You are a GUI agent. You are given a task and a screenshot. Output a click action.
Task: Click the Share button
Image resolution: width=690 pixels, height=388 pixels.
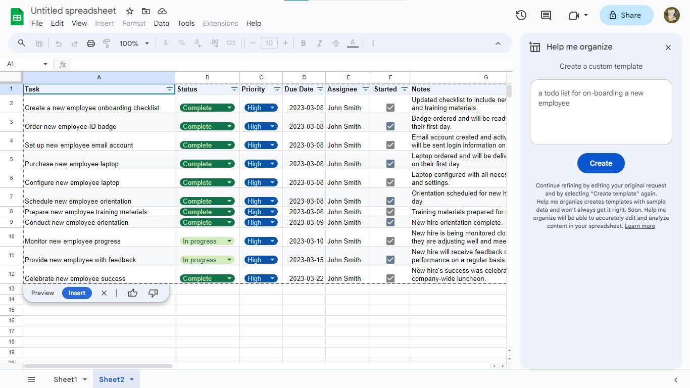[x=626, y=15]
